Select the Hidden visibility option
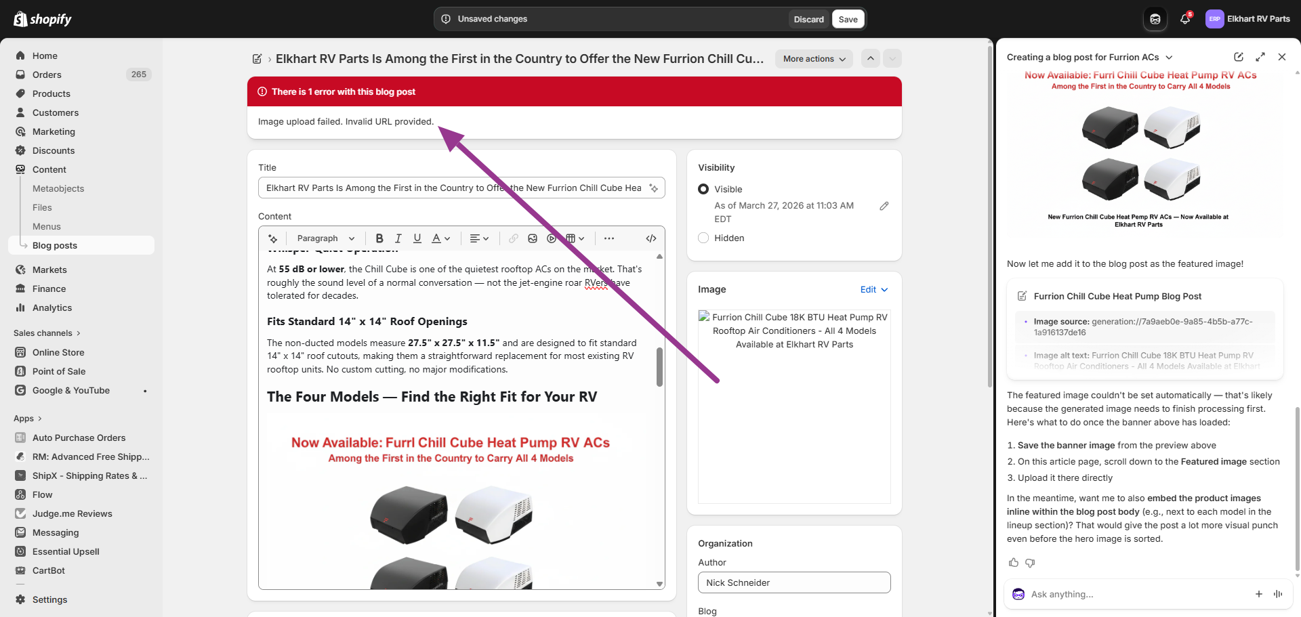 703,238
